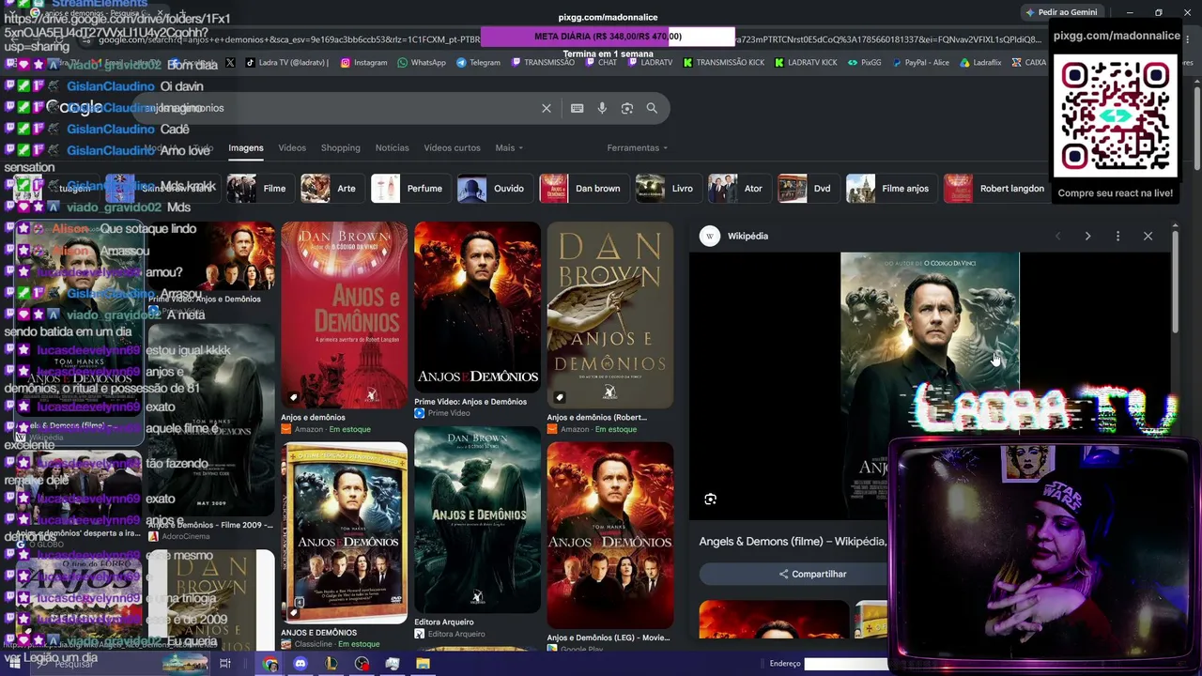1202x676 pixels.
Task: Open the on-screen keyboard input tool
Action: (577, 108)
